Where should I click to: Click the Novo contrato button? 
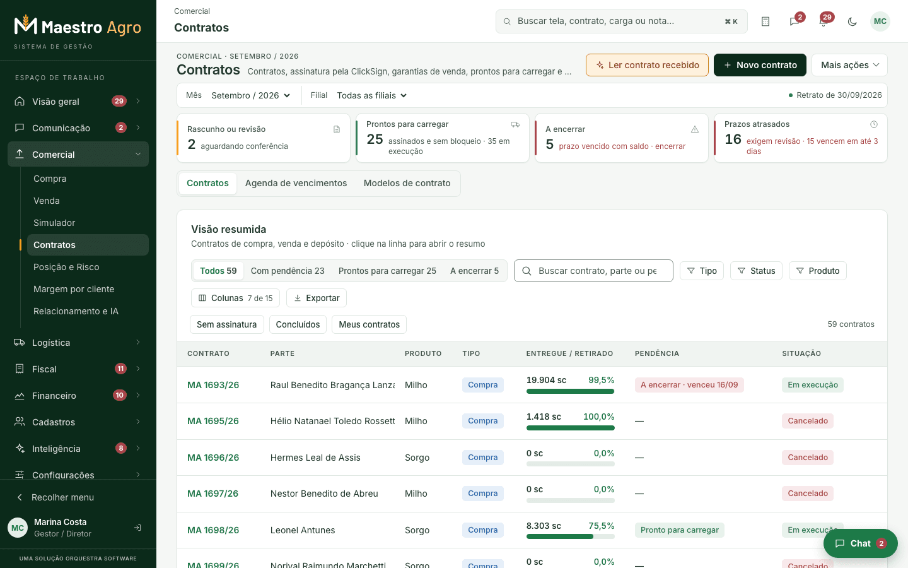point(760,65)
